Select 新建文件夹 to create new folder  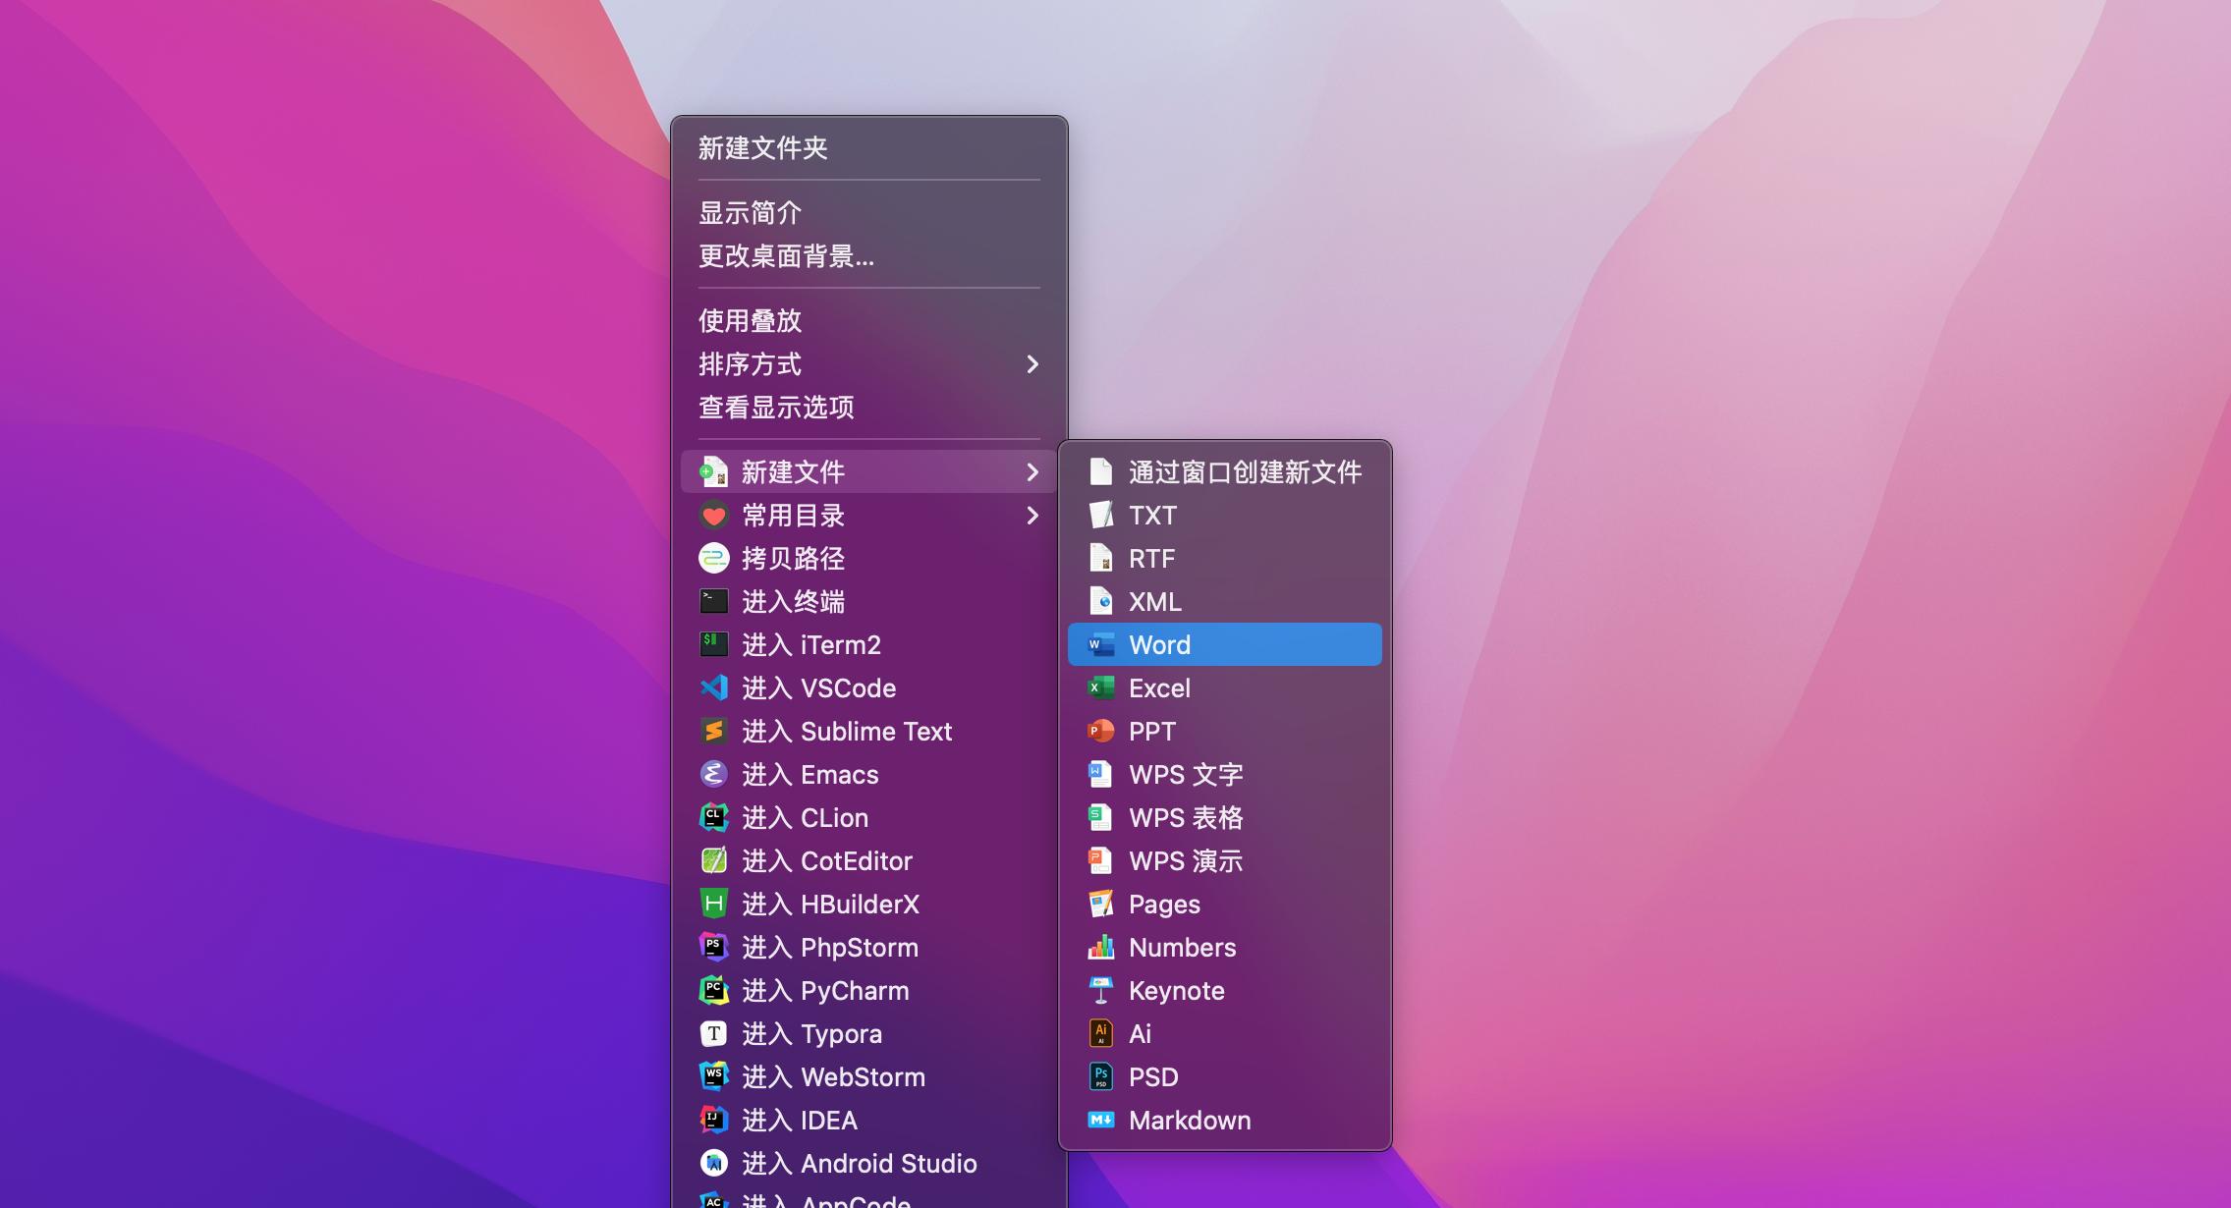coord(762,147)
